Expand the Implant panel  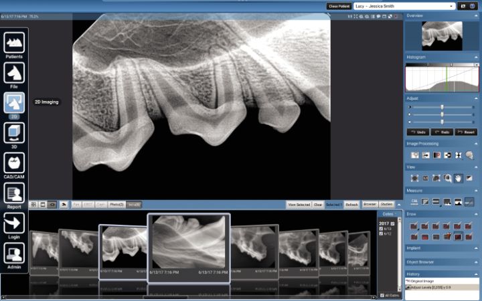pos(476,248)
